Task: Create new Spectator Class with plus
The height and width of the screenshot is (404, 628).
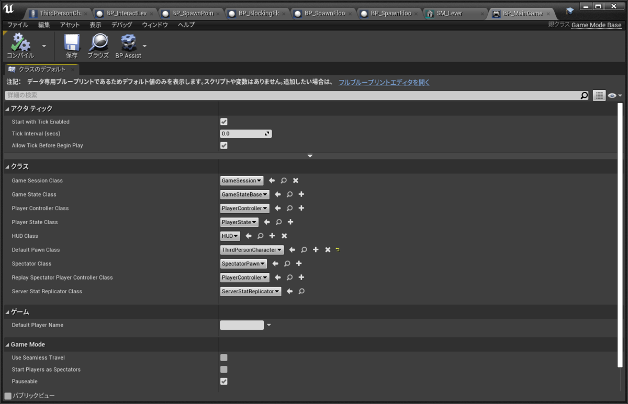Action: [299, 263]
